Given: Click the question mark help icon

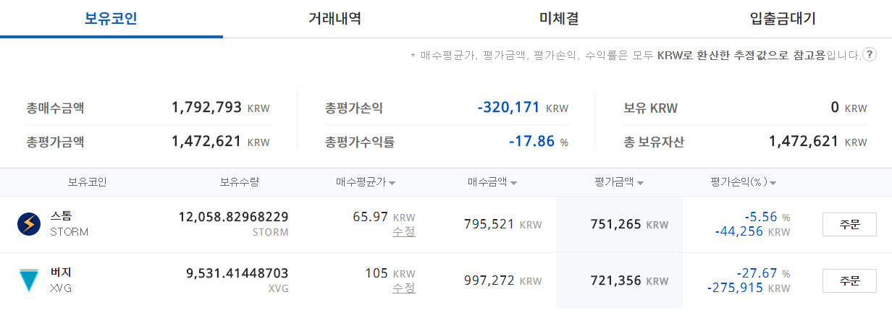Looking at the screenshot, I should [x=870, y=54].
